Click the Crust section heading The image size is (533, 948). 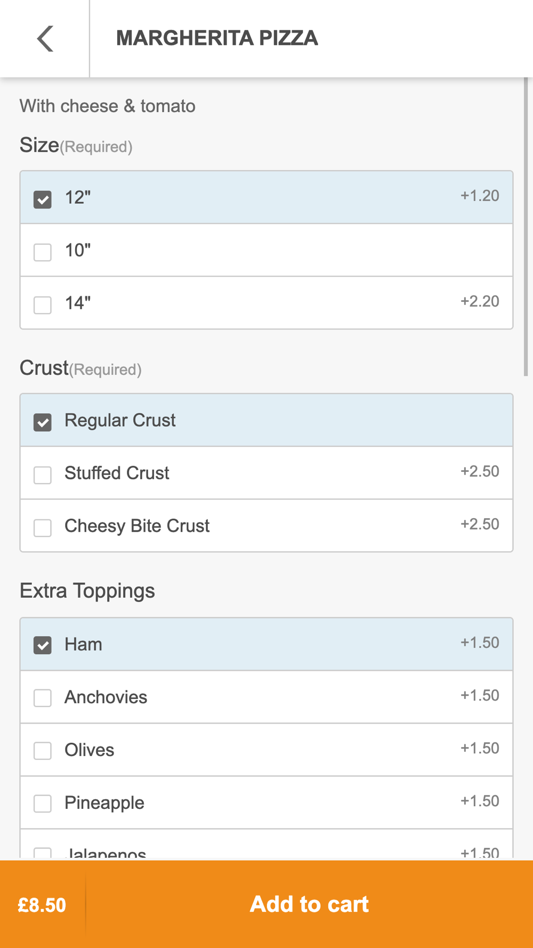coord(45,368)
